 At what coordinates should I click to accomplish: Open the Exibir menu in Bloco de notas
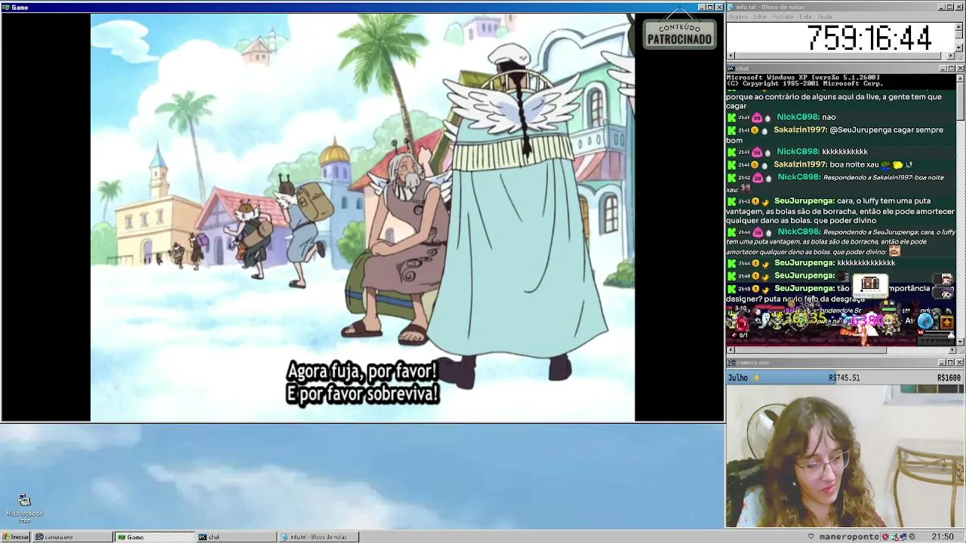806,17
